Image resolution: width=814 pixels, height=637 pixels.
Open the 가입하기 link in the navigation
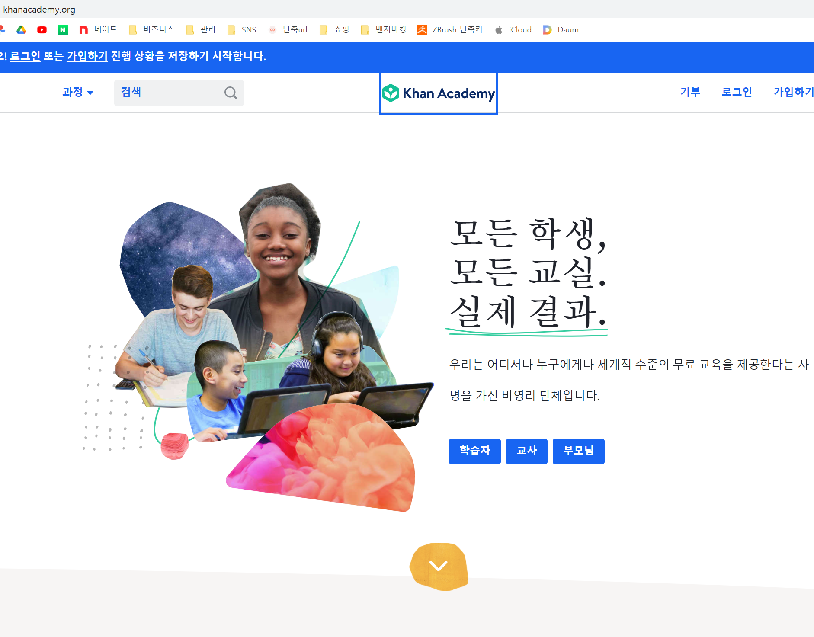[793, 92]
